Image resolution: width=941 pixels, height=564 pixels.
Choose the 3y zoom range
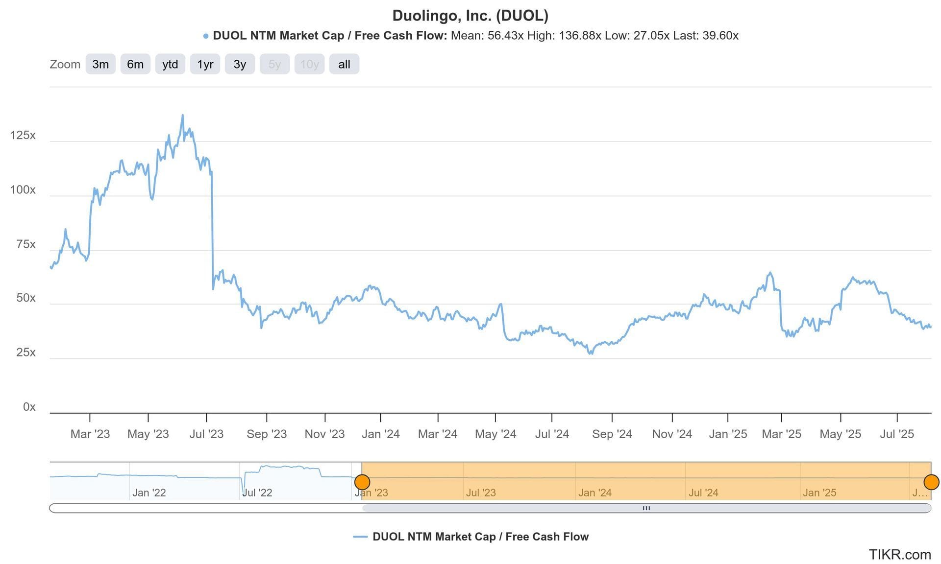(240, 64)
